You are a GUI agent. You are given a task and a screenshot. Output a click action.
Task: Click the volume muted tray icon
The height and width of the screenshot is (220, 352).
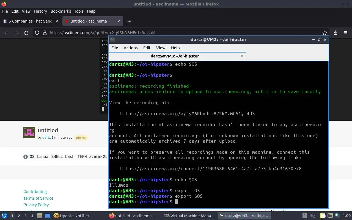[x=312, y=216]
